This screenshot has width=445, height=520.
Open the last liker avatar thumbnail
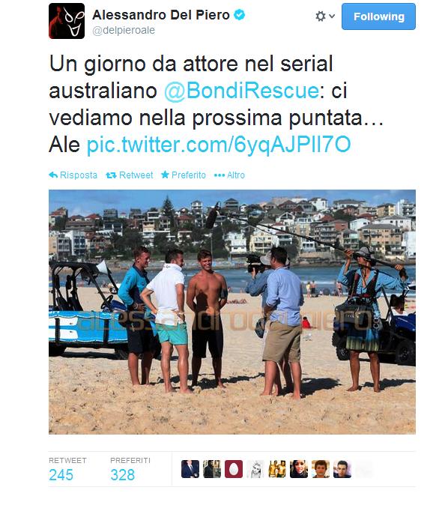[x=342, y=469]
